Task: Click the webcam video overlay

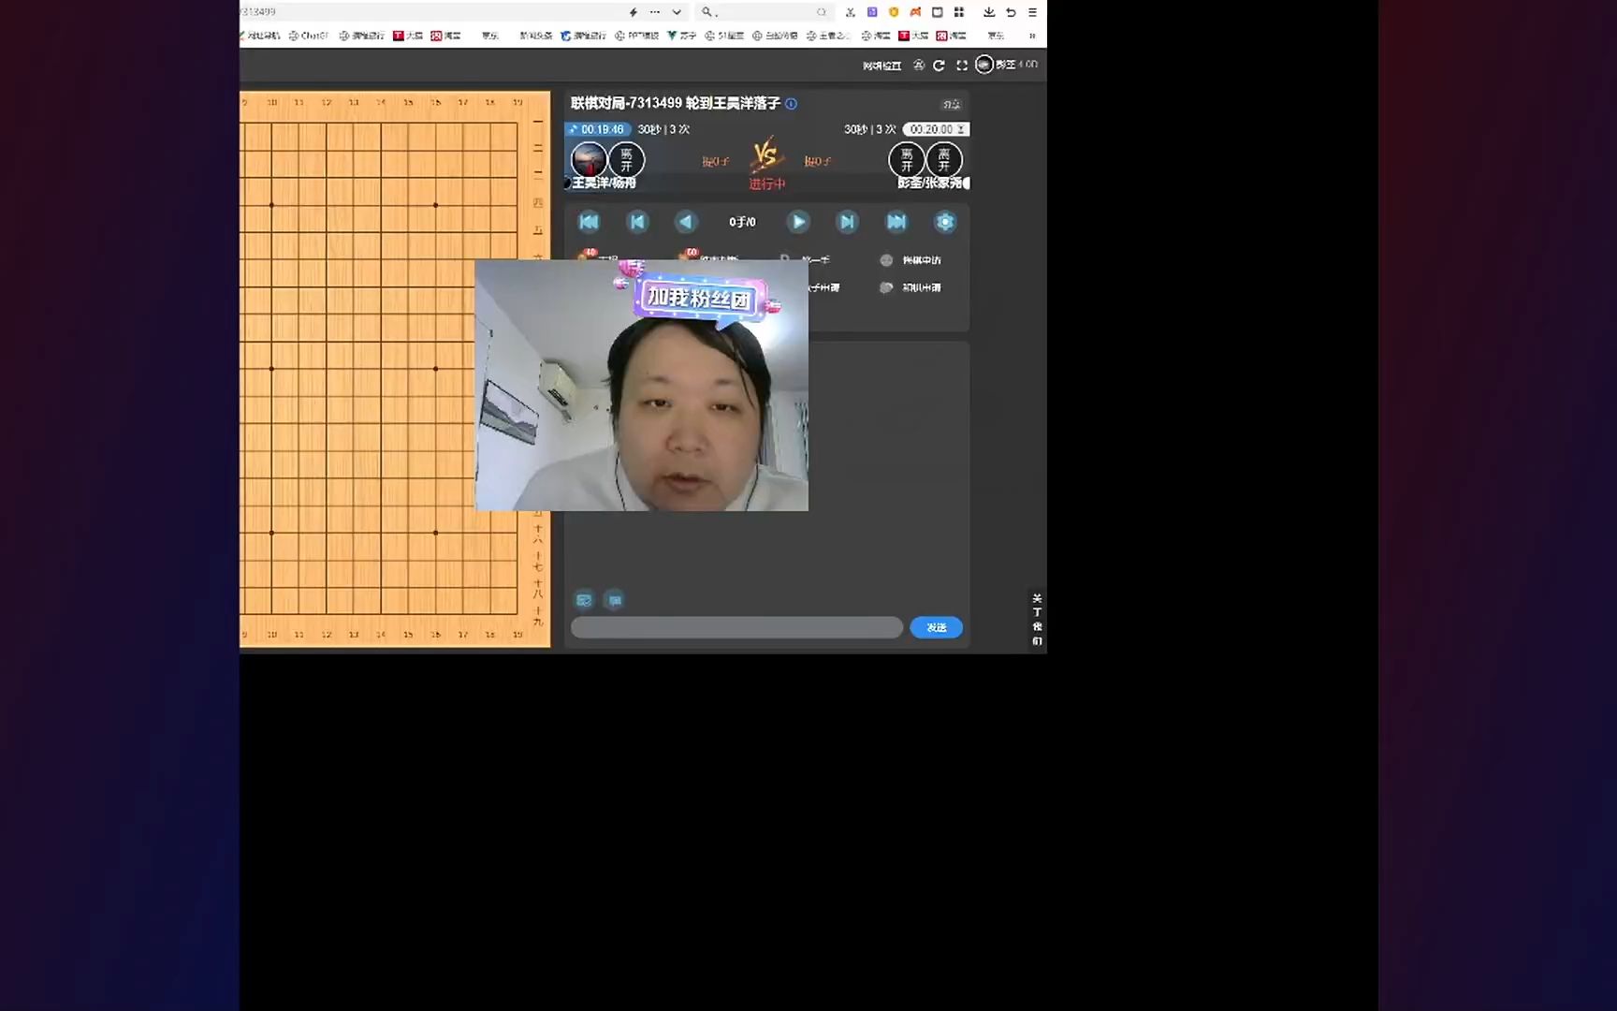Action: [x=642, y=385]
